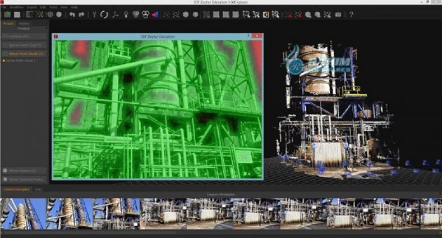This screenshot has width=442, height=238.
Task: Click the three-circles icon beside lightbulb group
Action: (145, 15)
